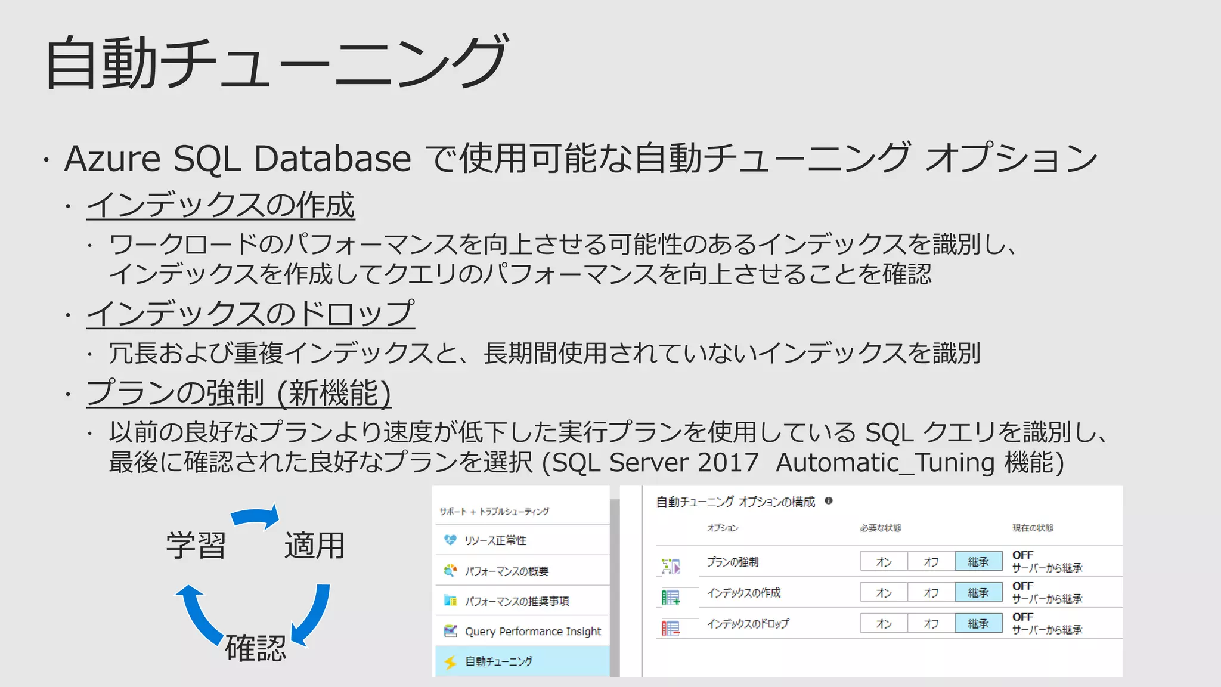Set インデックスの作成 to 継承
This screenshot has width=1221, height=687.
pyautogui.click(x=978, y=592)
